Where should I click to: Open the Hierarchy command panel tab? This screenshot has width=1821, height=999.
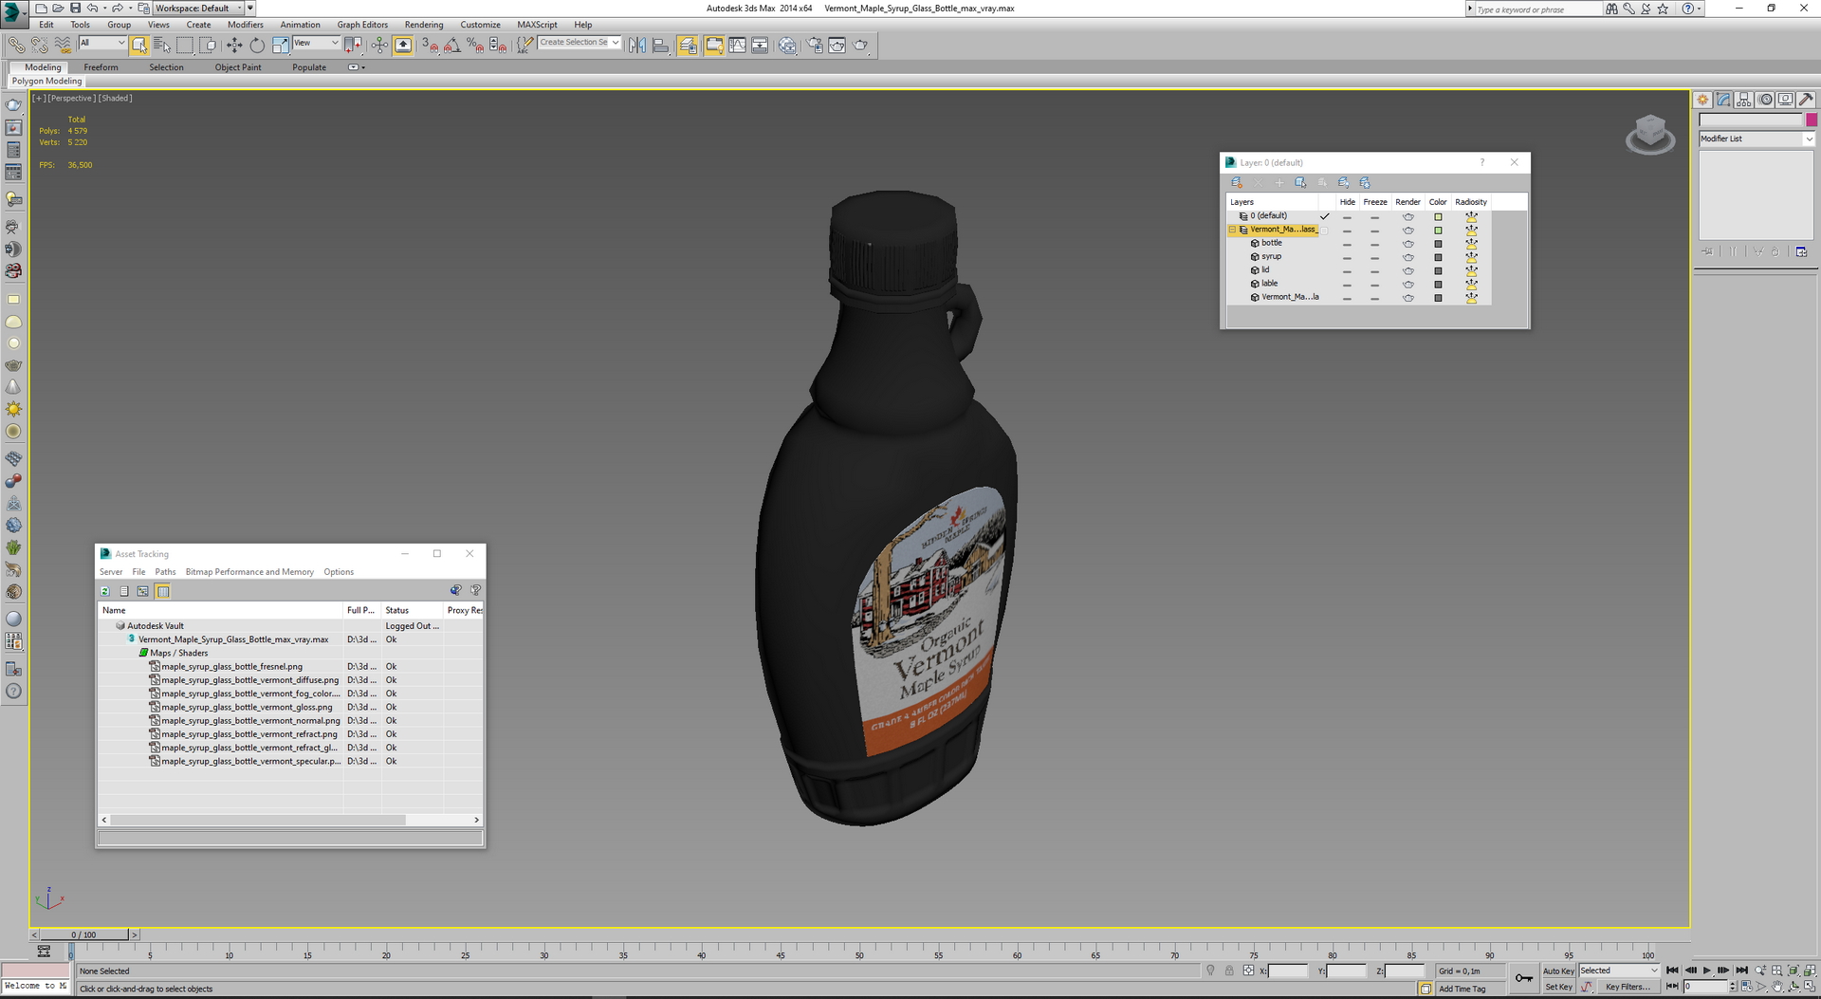tap(1744, 100)
